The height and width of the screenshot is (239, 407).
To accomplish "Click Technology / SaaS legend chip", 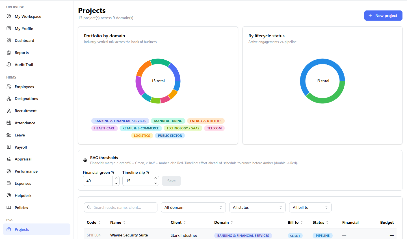I will pyautogui.click(x=183, y=128).
